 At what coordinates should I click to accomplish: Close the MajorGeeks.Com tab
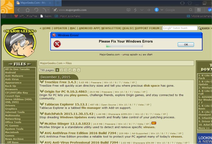point(50,3)
